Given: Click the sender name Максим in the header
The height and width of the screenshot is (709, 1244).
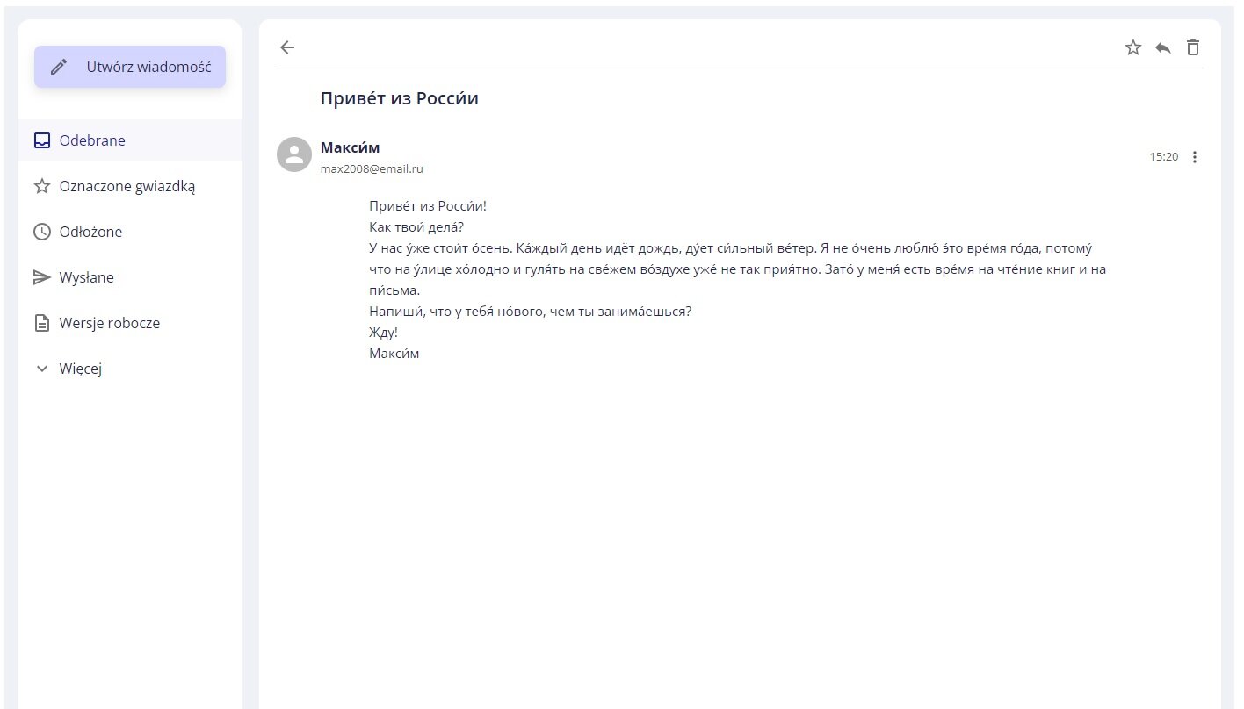Looking at the screenshot, I should (x=350, y=147).
